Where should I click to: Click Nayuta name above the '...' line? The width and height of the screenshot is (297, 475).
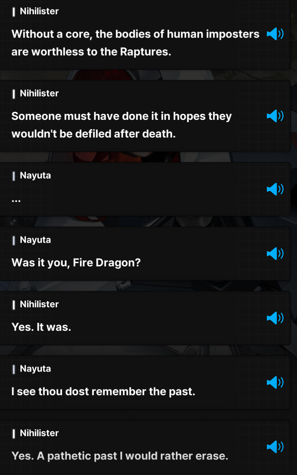(35, 175)
